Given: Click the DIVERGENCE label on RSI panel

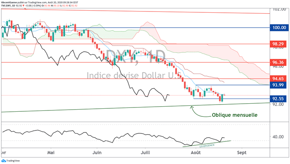Looking at the screenshot, I should [x=207, y=146].
